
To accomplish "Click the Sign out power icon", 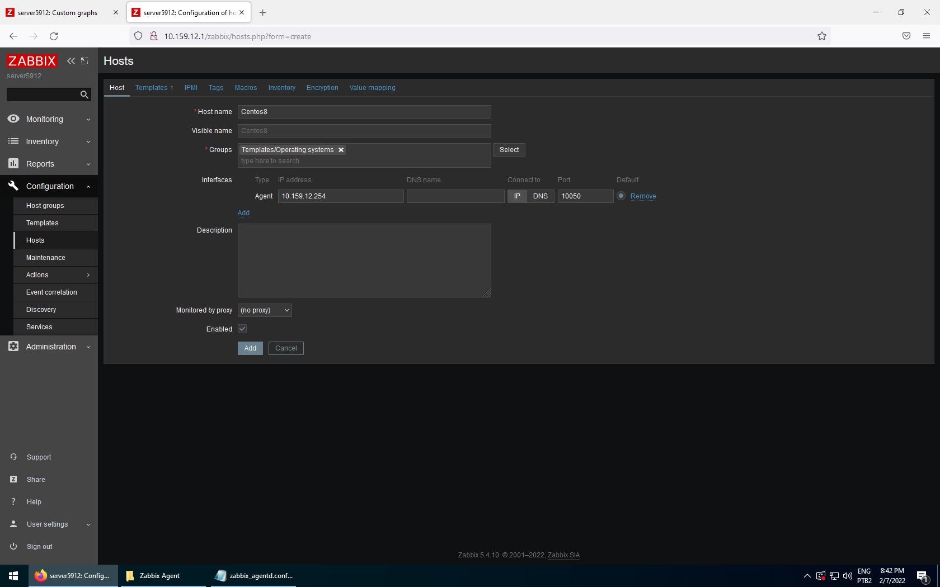I will click(x=13, y=546).
